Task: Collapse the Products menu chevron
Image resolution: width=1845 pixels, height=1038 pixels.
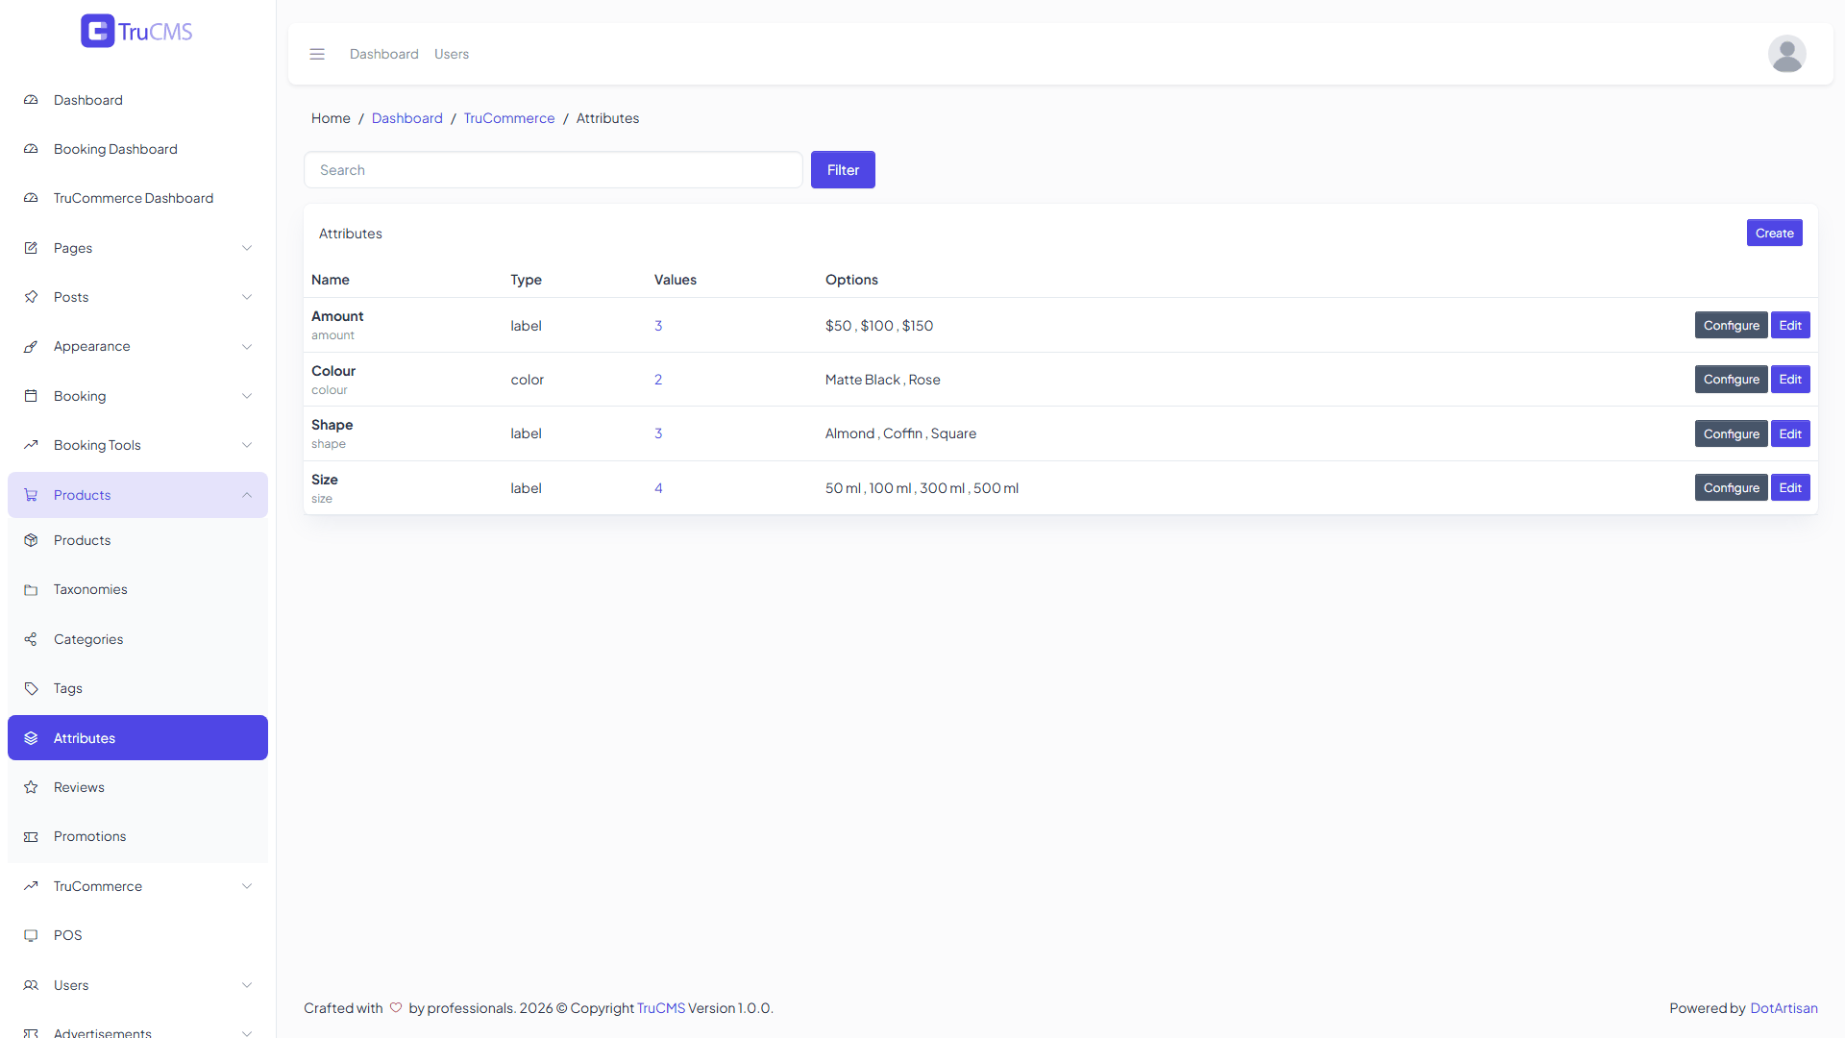Action: tap(247, 495)
